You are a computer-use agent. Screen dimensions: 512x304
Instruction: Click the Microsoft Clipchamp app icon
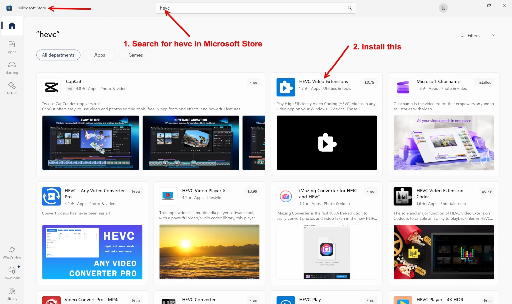point(403,87)
